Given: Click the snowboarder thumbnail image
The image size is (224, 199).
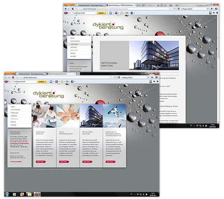Looking at the screenshot, I should pyautogui.click(x=115, y=116).
